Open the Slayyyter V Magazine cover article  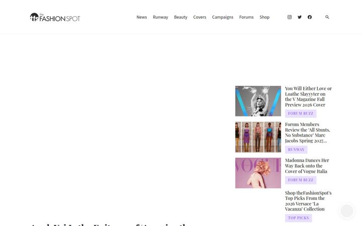tap(308, 96)
